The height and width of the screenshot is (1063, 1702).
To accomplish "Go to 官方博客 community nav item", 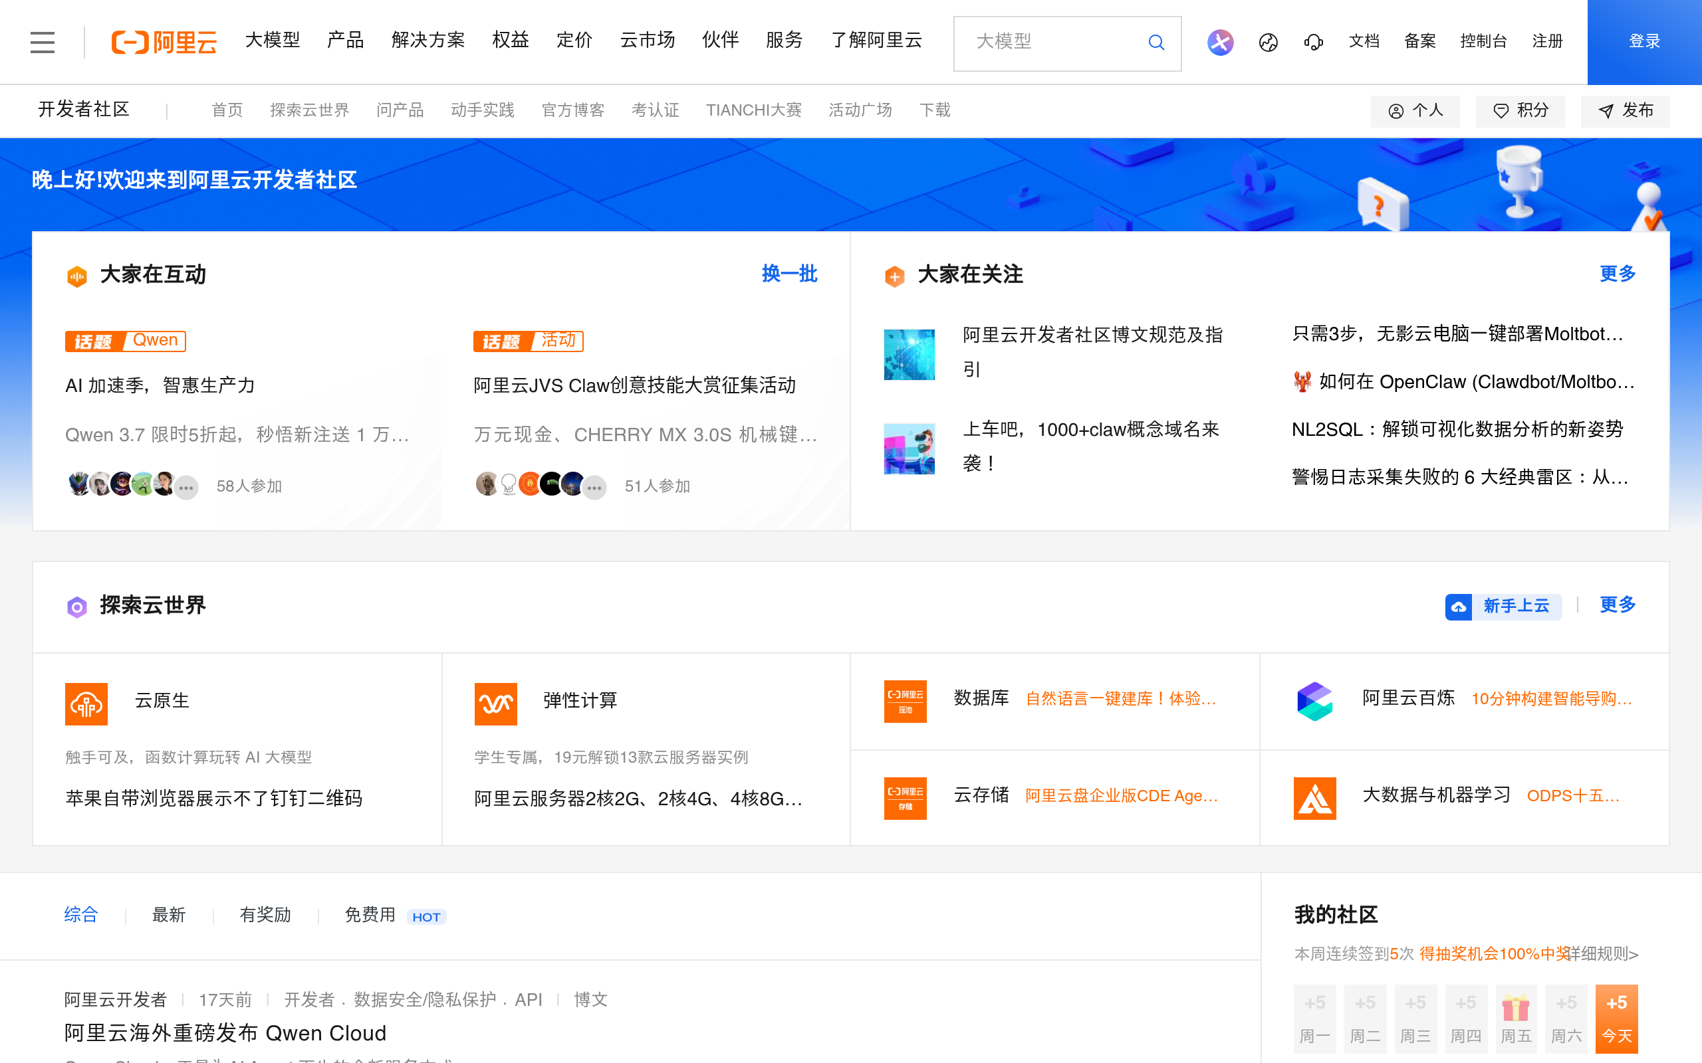I will 573,110.
